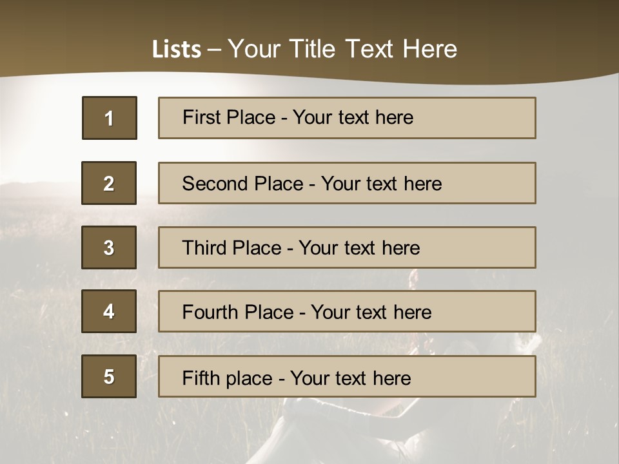
Task: Click the word "here" in the Fourth Place item
Action: (x=412, y=313)
